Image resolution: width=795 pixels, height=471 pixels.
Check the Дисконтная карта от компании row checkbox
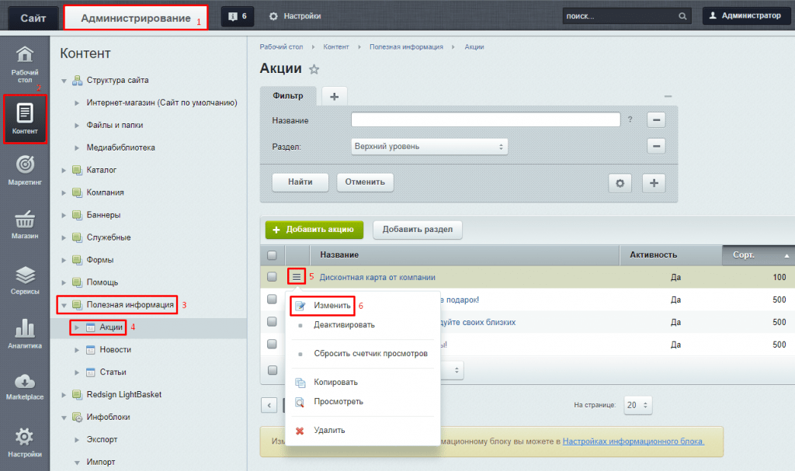point(273,277)
